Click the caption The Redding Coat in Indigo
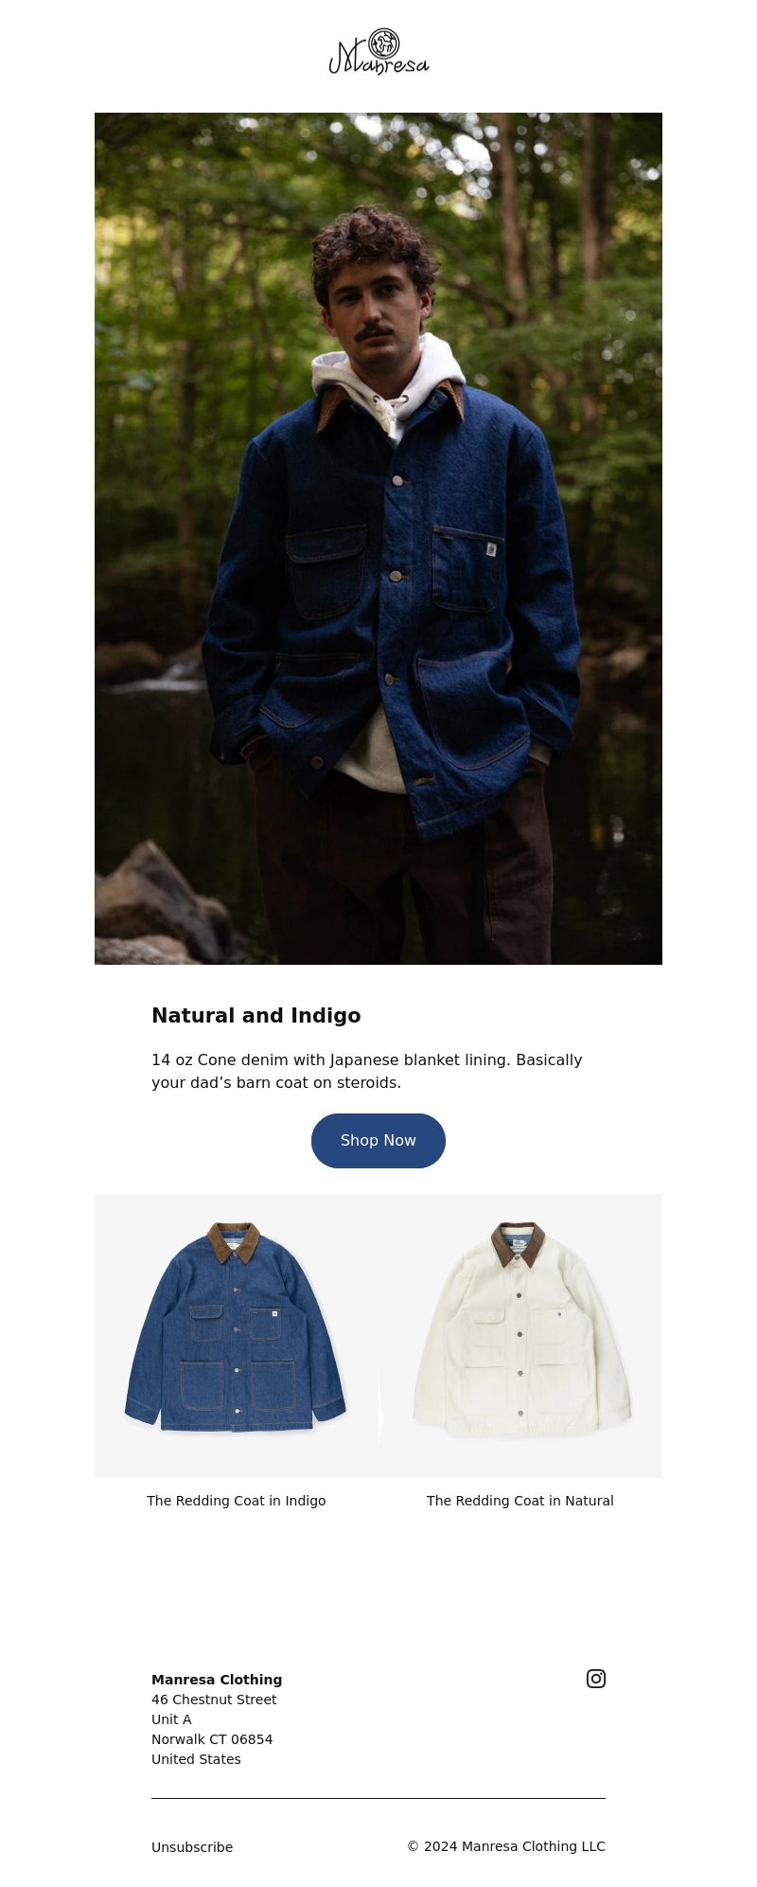 237,1501
